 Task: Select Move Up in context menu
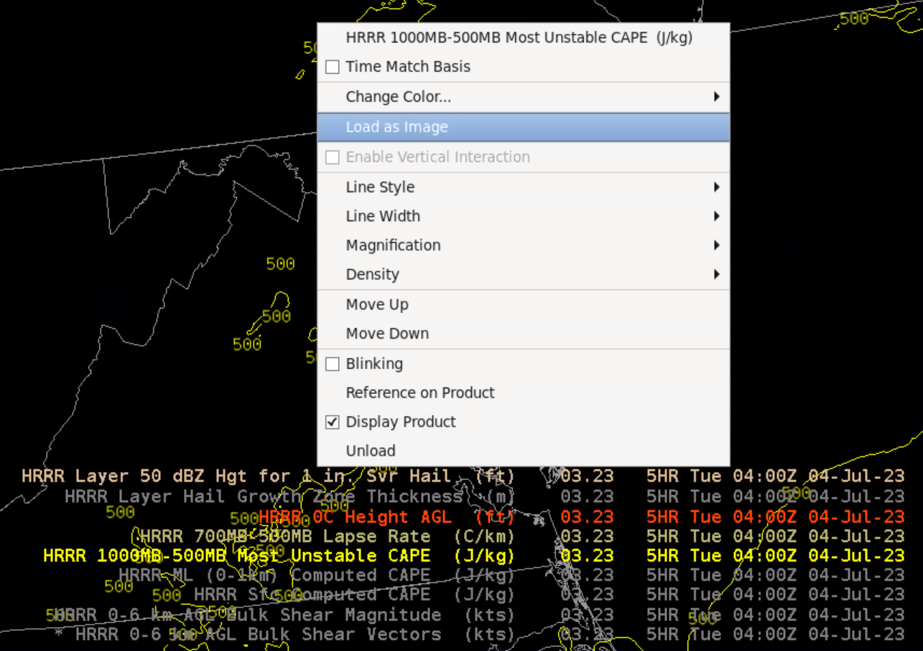tap(524, 304)
